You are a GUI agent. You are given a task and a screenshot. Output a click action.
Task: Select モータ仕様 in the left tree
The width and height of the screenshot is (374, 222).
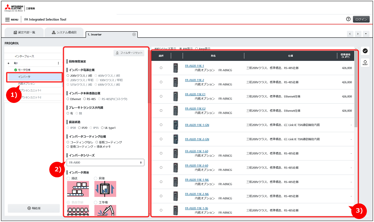pyautogui.click(x=24, y=70)
